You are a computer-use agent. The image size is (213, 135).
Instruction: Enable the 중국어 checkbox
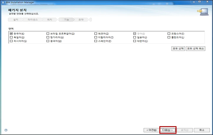coord(48,41)
